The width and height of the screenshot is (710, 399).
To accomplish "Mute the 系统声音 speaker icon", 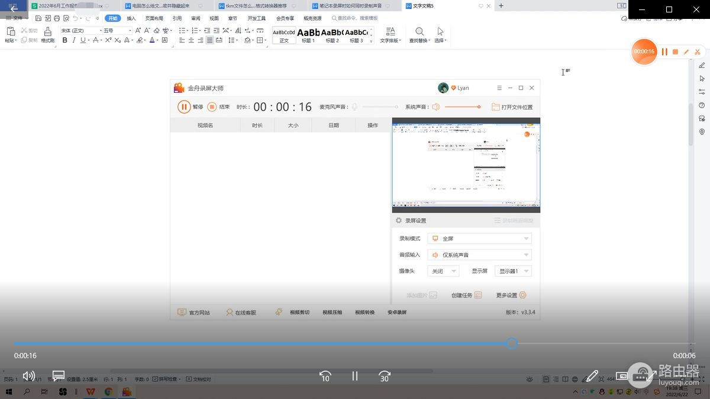I will click(x=436, y=107).
